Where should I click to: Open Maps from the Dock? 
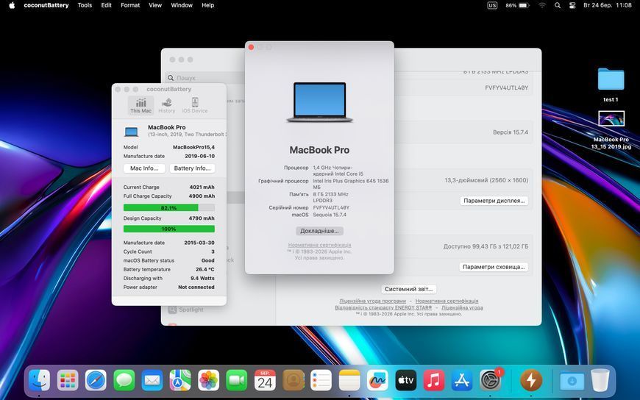(x=180, y=380)
